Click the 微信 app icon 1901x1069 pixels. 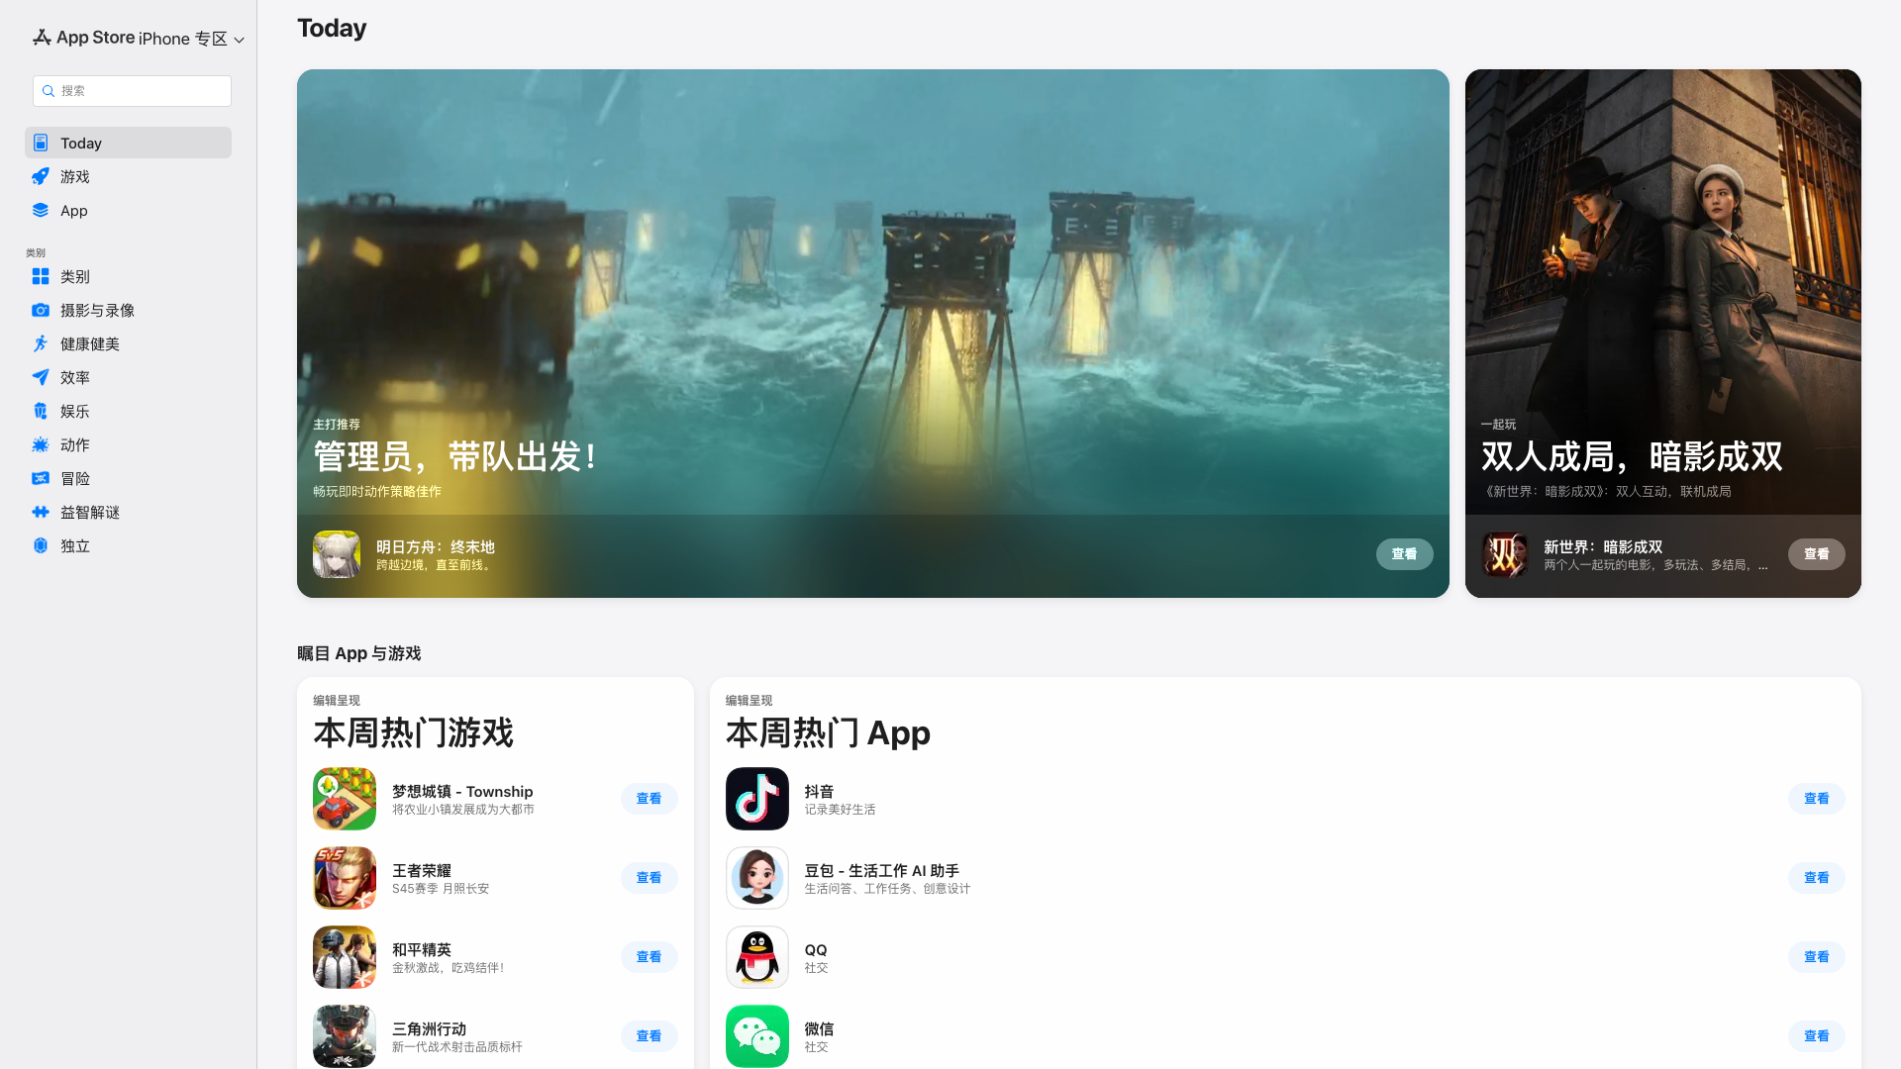pos(757,1037)
